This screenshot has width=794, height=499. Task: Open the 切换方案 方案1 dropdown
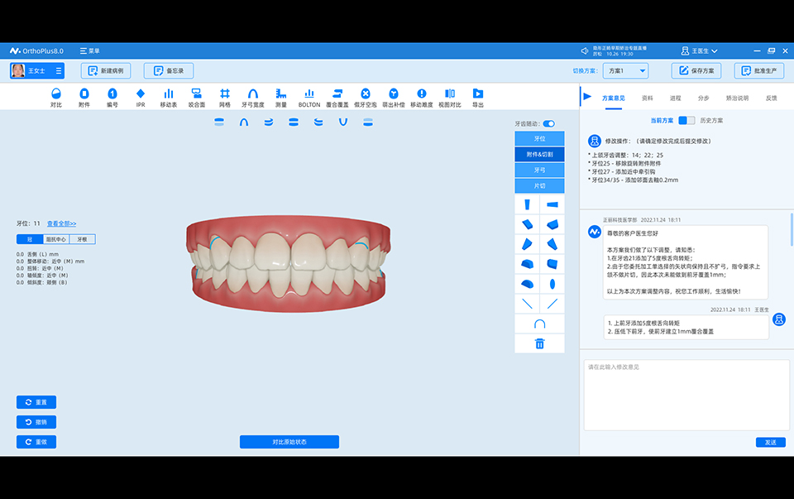pyautogui.click(x=625, y=71)
